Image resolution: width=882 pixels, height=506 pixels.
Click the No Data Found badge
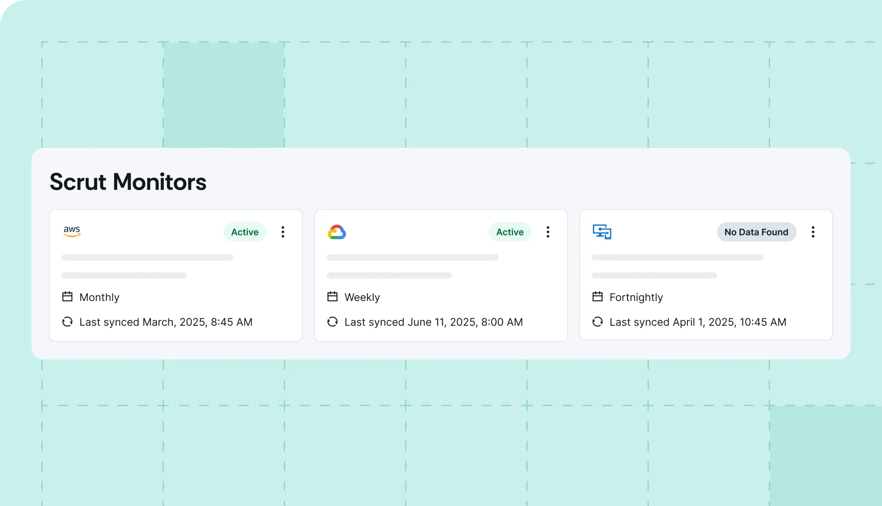[x=756, y=232]
